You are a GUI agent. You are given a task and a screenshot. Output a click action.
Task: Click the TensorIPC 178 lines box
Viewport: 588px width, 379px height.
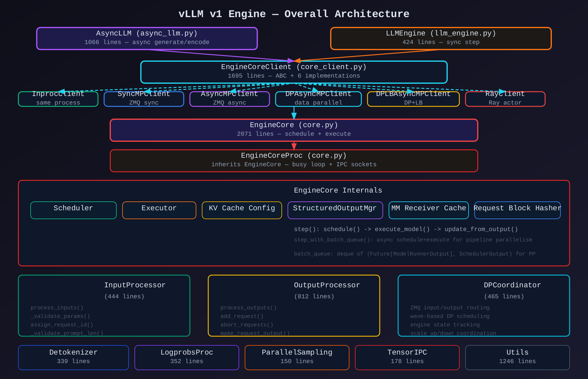(x=407, y=358)
